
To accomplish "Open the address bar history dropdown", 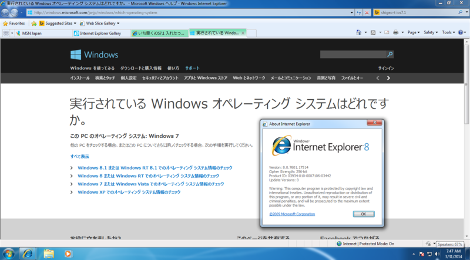I will tap(351, 12).
